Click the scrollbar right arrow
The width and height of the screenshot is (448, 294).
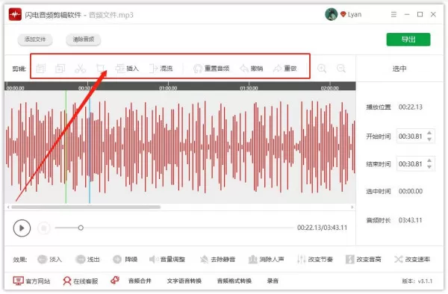[352, 207]
